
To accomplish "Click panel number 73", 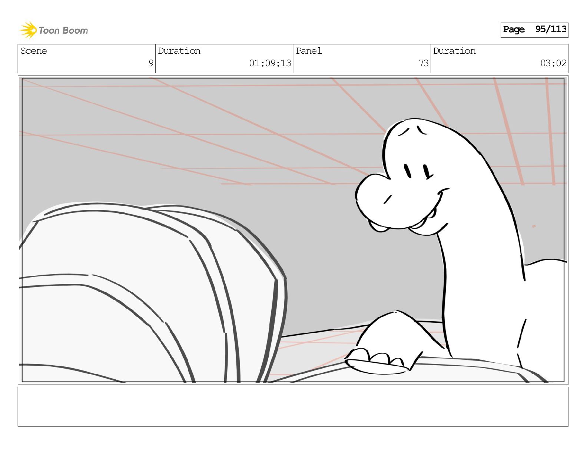I will pyautogui.click(x=424, y=63).
